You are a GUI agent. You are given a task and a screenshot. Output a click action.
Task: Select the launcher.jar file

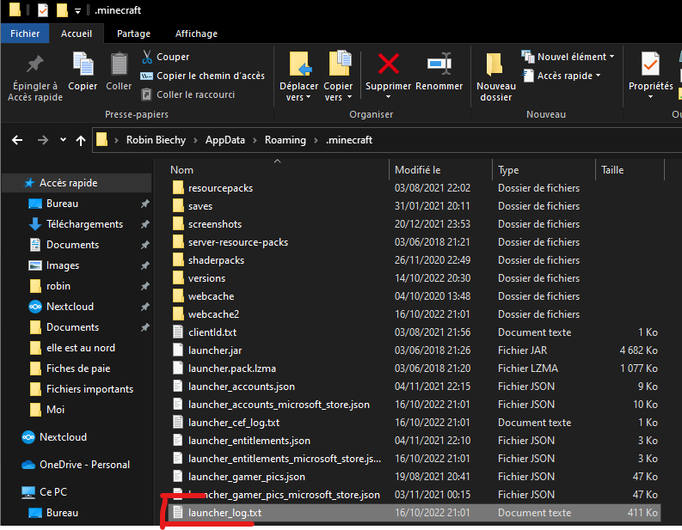[215, 350]
